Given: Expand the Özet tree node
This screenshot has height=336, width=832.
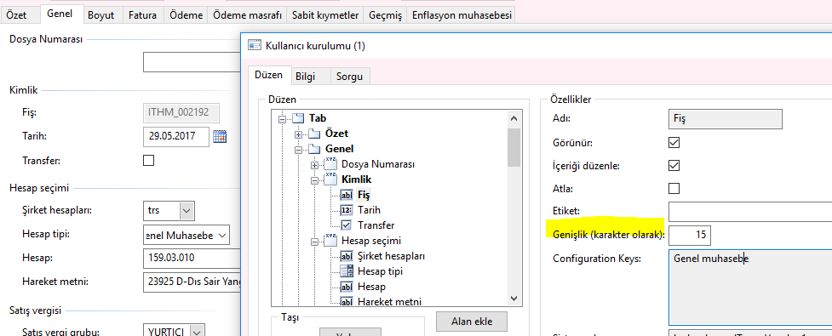Looking at the screenshot, I should coord(298,134).
